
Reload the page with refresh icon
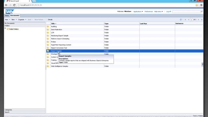click(x=14, y=5)
